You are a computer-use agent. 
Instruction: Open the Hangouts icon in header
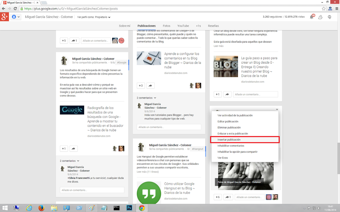click(x=329, y=17)
